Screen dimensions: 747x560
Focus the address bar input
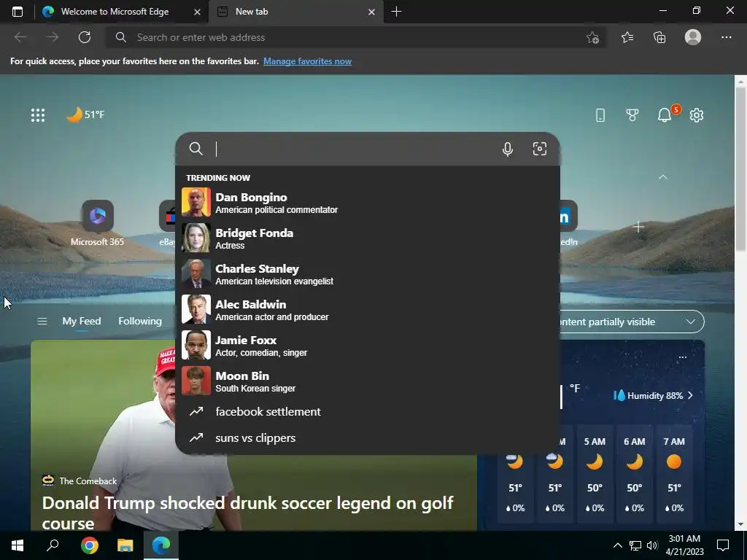pos(352,37)
